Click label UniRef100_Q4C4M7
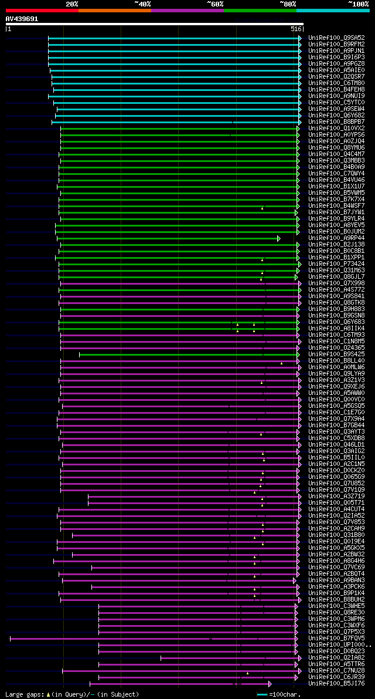 tap(336, 154)
